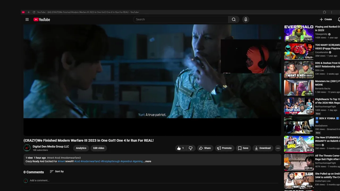This screenshot has width=340, height=191.
Task: Open Every Halo ranked video thumbnail
Action: (299, 33)
